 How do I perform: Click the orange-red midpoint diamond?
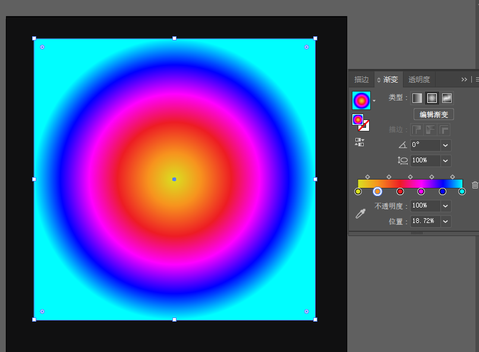pos(389,177)
